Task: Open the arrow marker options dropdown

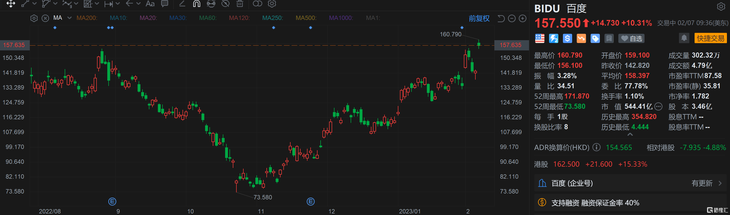Action: tap(139, 4)
